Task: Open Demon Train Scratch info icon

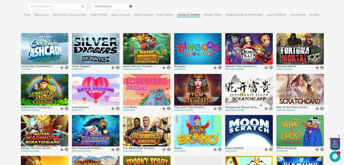Action: pos(271,67)
